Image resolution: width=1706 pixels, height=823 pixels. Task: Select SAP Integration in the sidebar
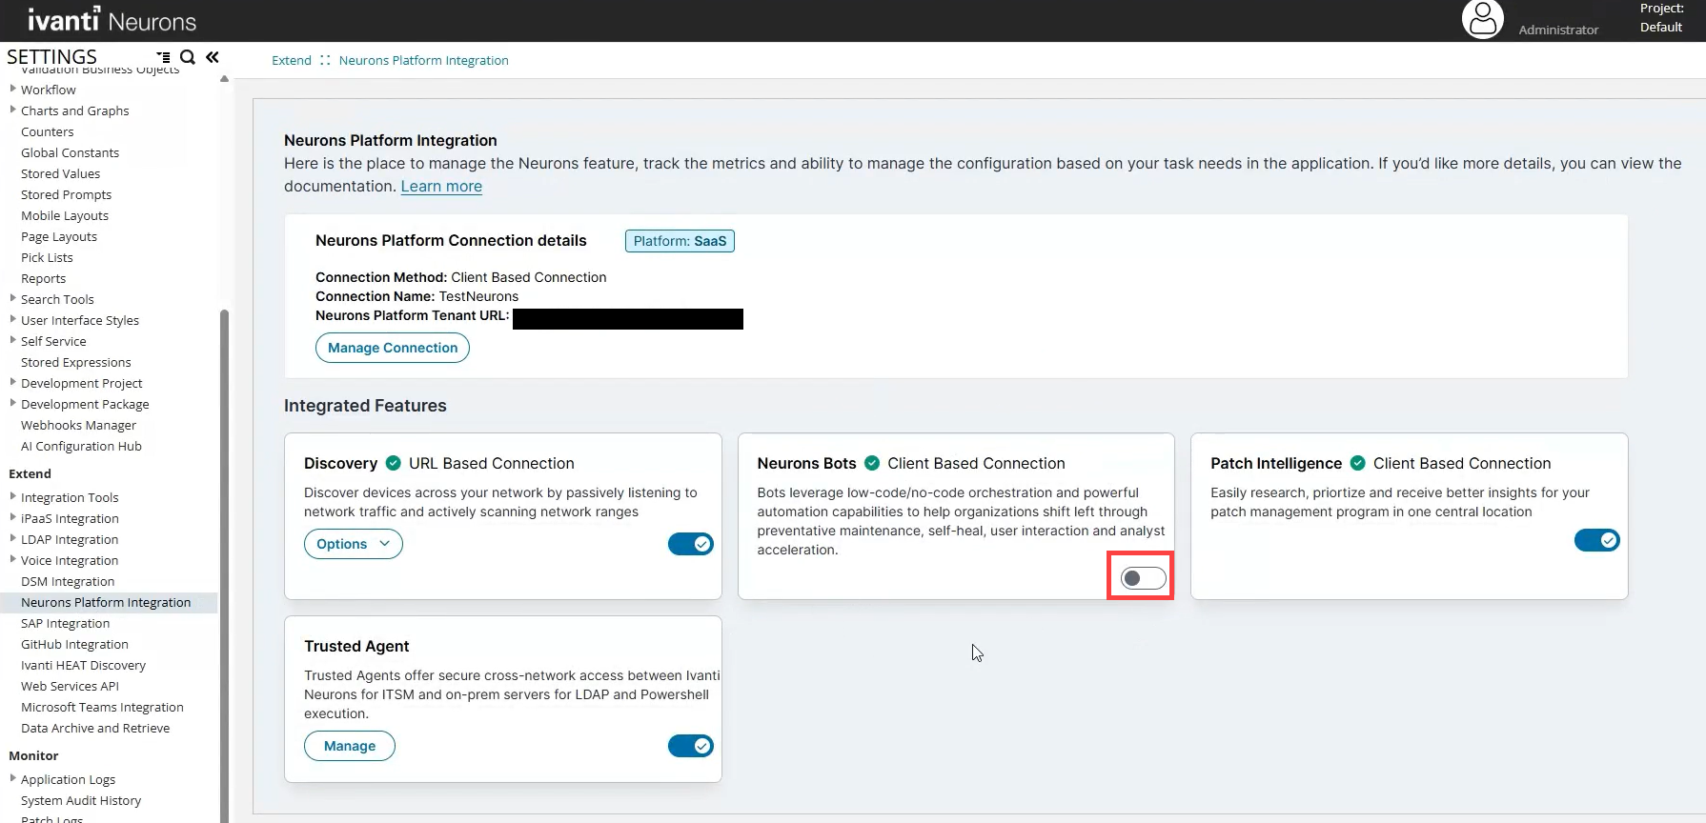click(65, 623)
